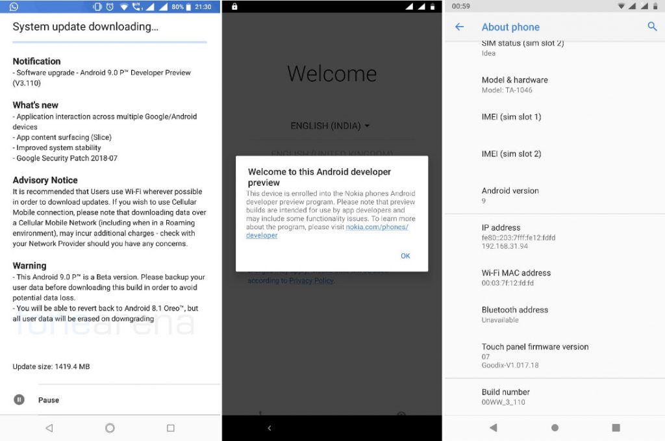
Task: Click the "Improved system stability" line
Action: (57, 147)
